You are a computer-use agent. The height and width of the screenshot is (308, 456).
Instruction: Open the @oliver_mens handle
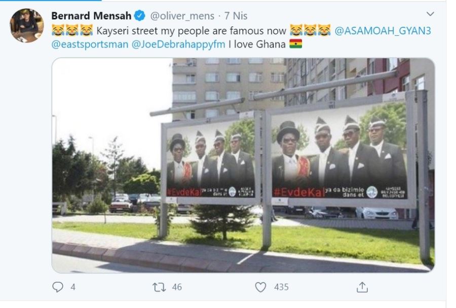tap(182, 16)
